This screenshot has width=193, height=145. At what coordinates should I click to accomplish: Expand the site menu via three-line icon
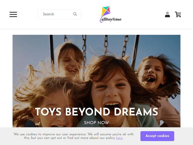coord(13,14)
